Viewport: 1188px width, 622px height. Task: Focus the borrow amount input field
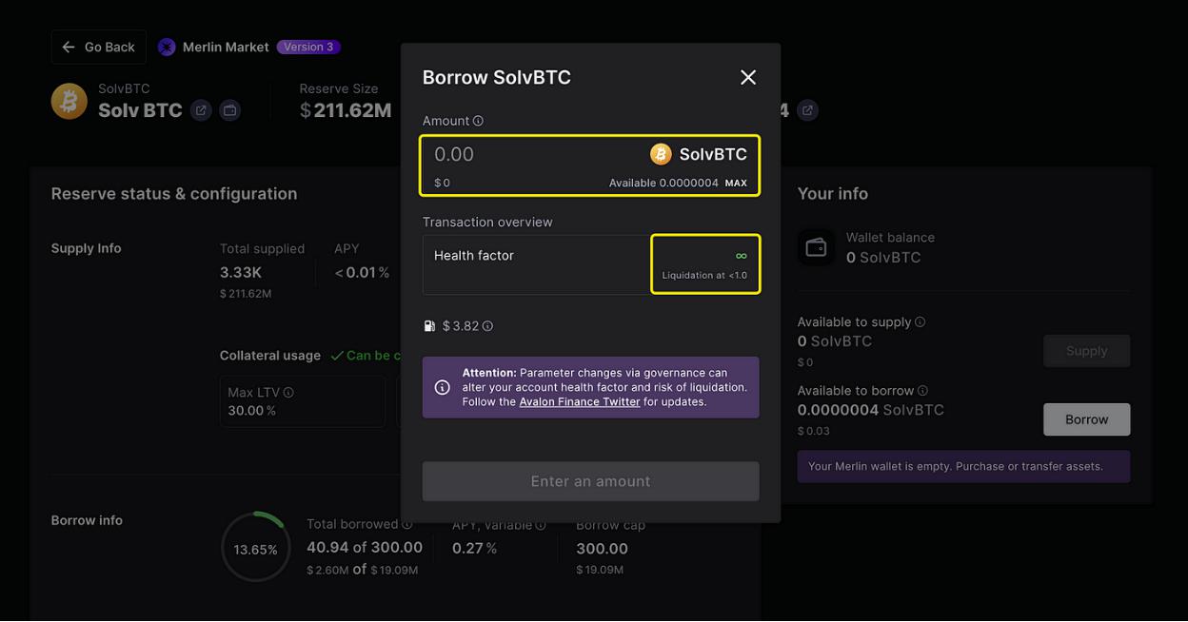coord(533,155)
